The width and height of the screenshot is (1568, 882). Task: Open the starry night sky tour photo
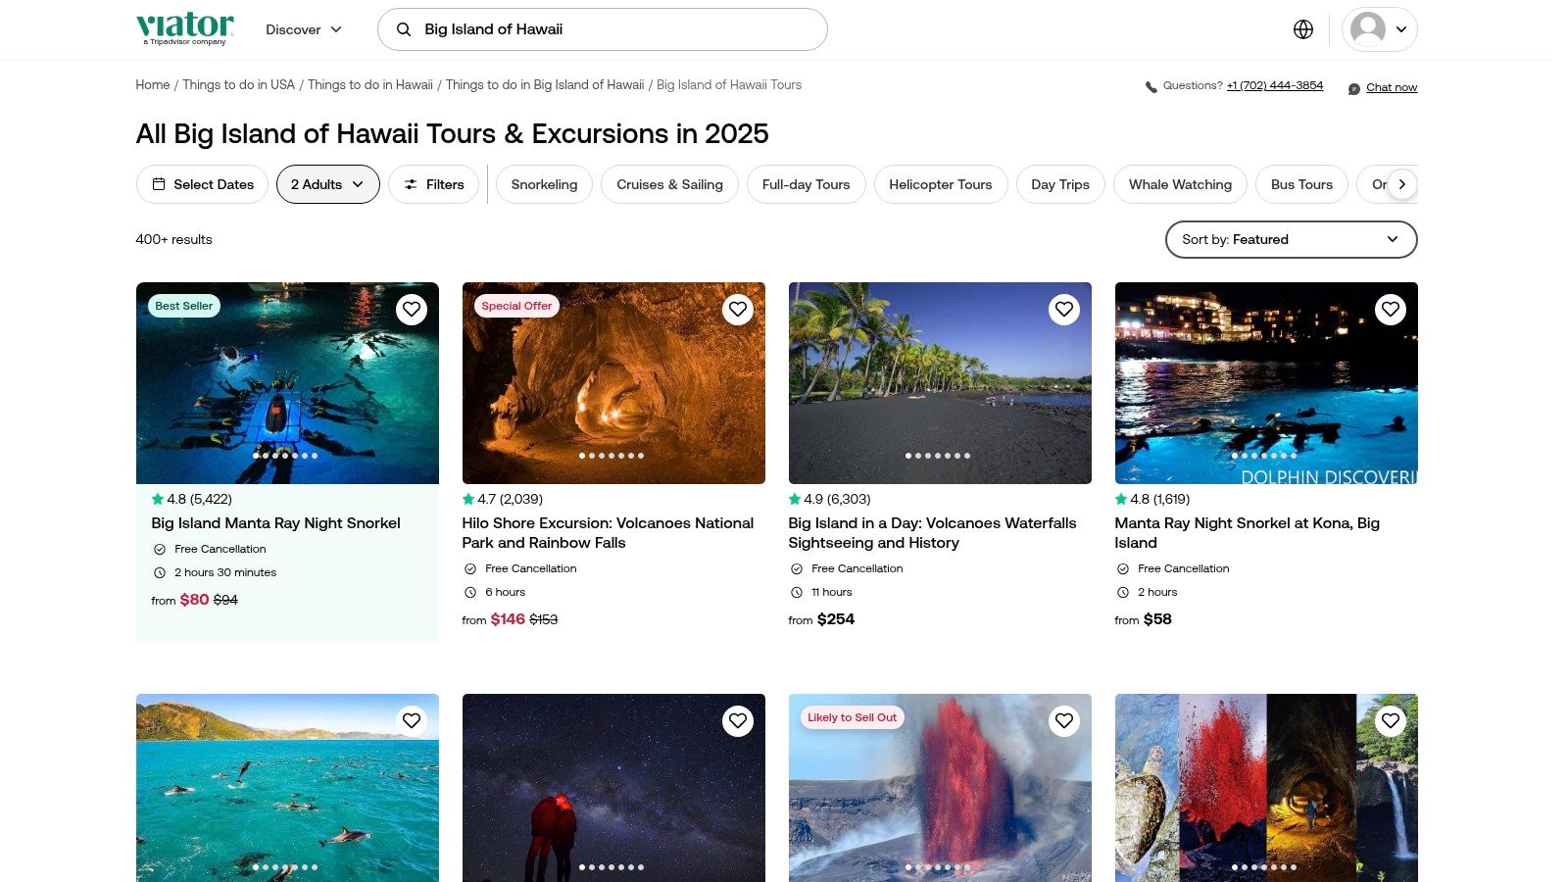(x=613, y=788)
